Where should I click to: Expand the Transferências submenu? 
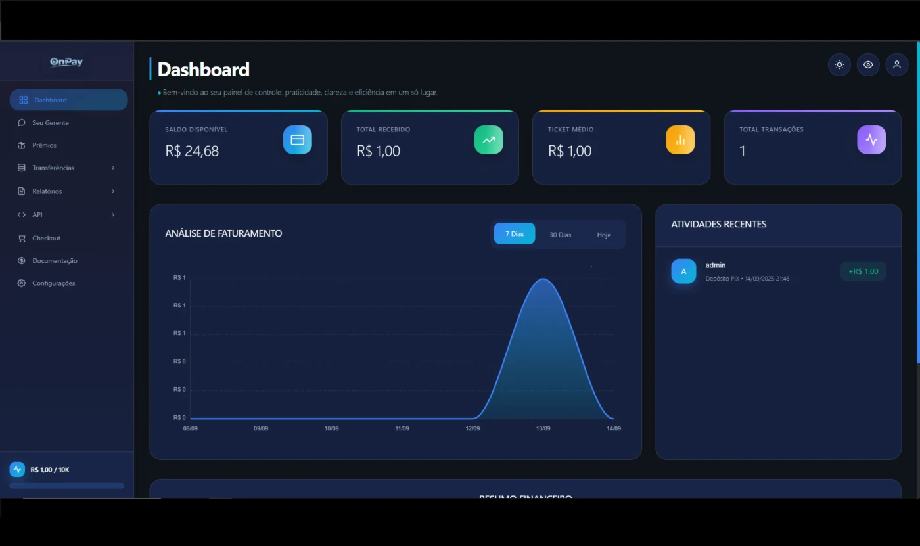coord(113,168)
